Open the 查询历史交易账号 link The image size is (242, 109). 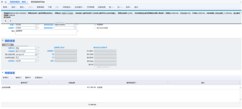[x=100, y=48]
